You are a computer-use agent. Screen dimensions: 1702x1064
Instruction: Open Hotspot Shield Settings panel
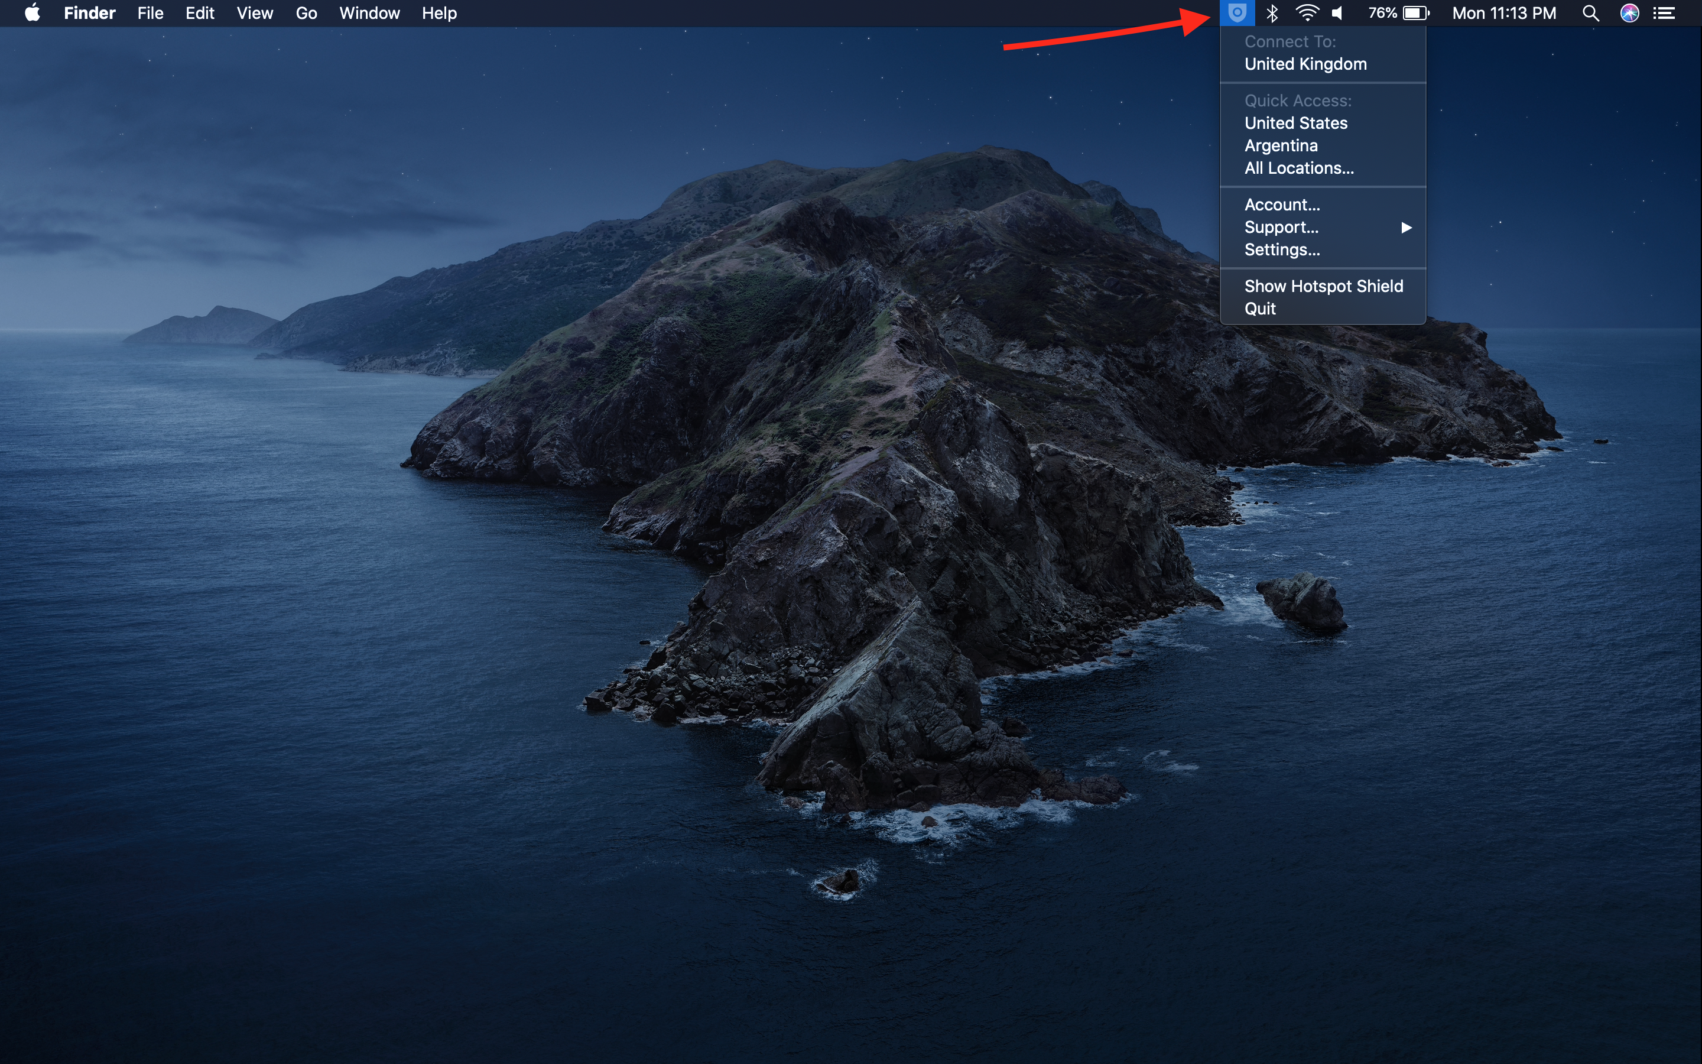pyautogui.click(x=1281, y=250)
